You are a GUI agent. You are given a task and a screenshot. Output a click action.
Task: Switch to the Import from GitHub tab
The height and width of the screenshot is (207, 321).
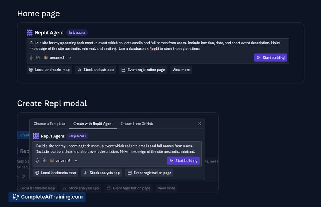137,124
